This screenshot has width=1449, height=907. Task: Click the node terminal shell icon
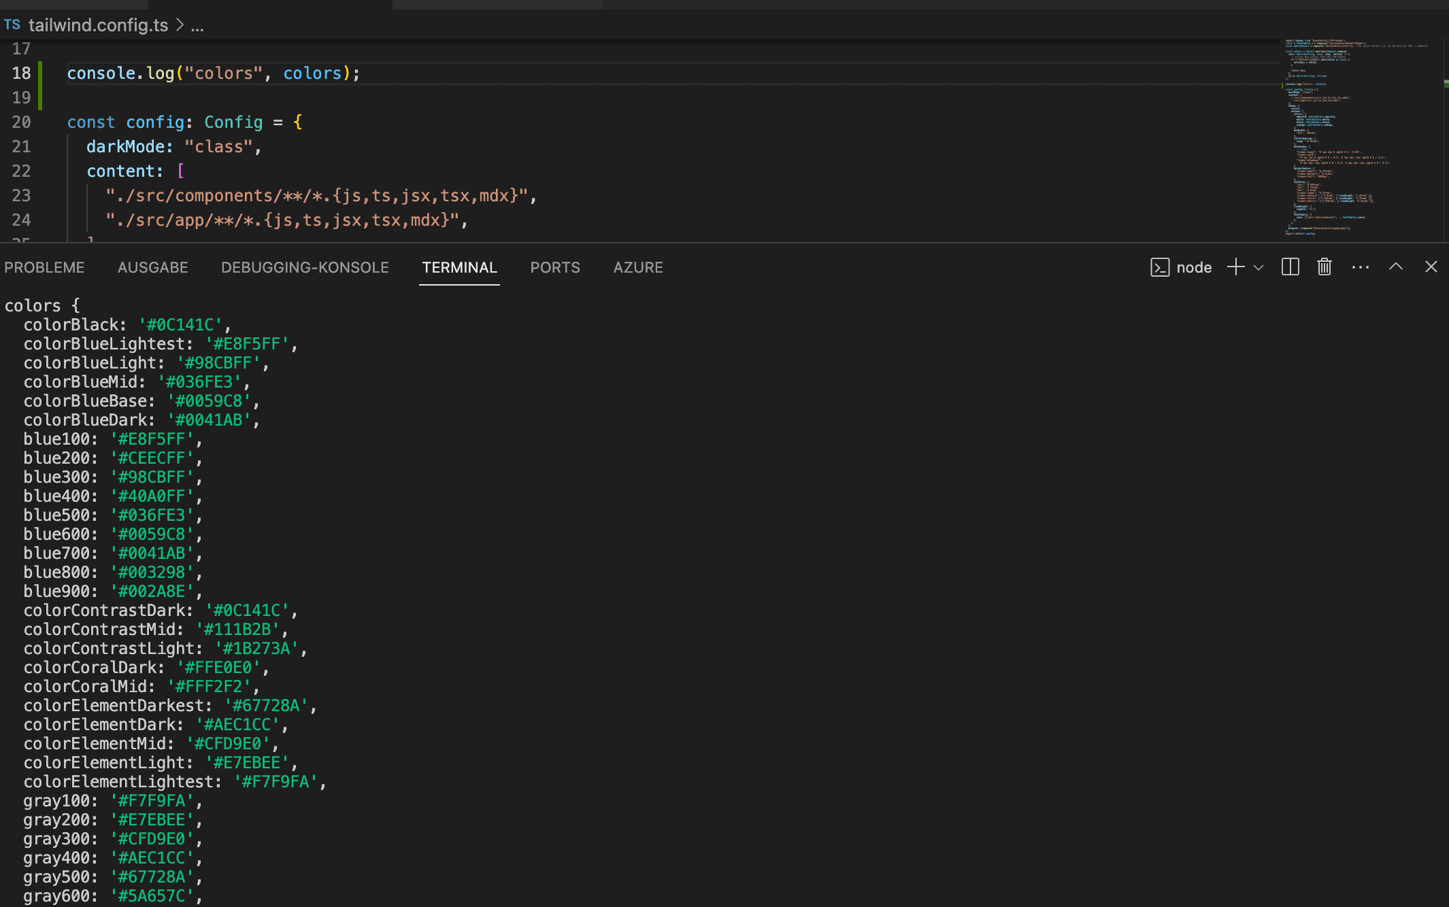tap(1160, 267)
